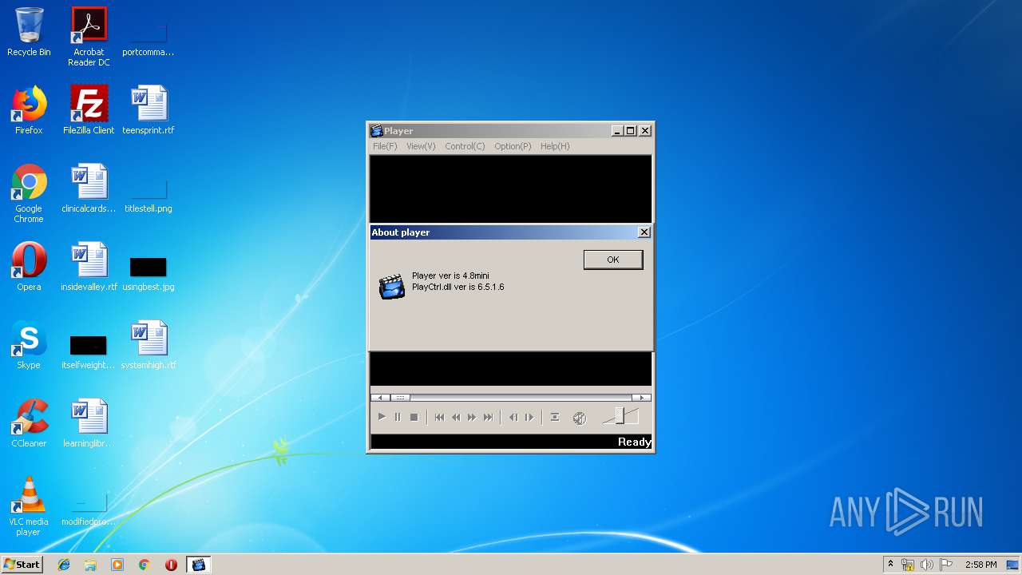Image resolution: width=1022 pixels, height=575 pixels.
Task: Click OK in About player dialog
Action: [613, 260]
